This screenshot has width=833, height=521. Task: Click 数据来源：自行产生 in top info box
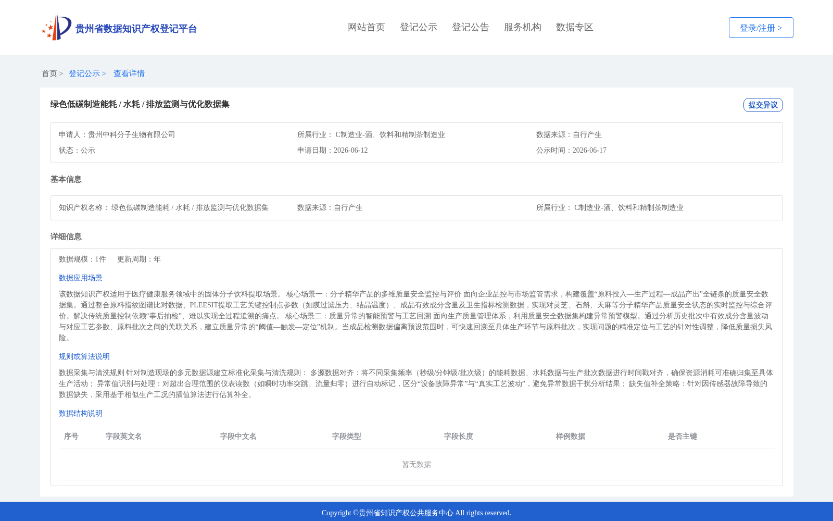[x=569, y=134]
